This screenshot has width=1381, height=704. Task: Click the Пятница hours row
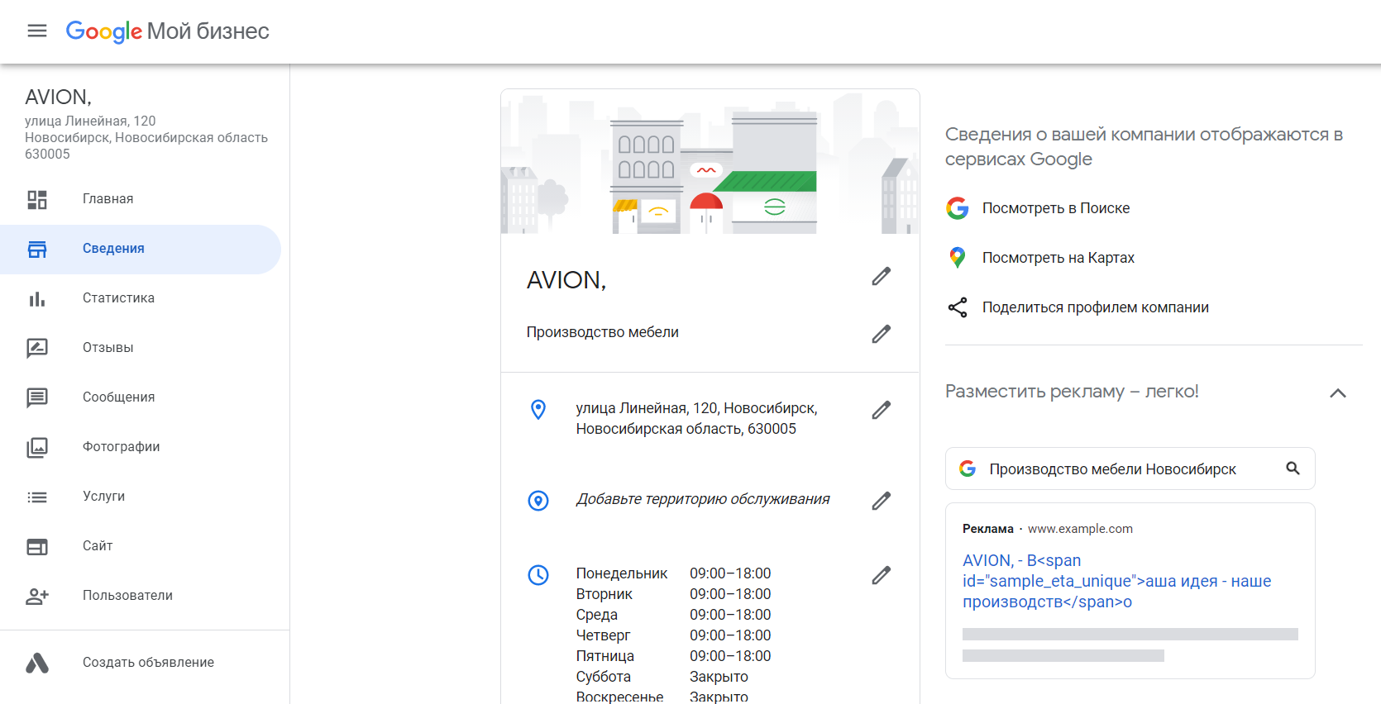[673, 656]
